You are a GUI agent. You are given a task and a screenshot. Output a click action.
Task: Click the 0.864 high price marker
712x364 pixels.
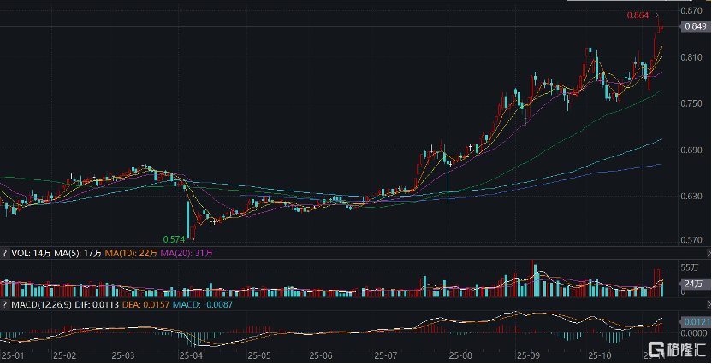[638, 15]
